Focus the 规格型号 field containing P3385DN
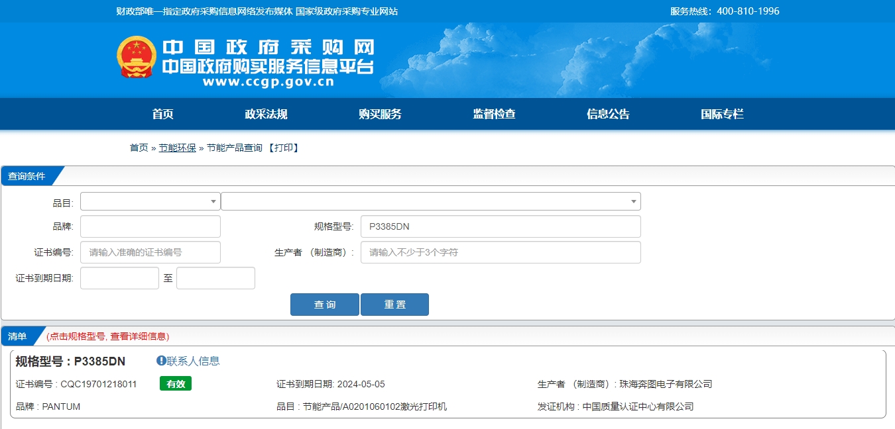Screen dimensions: 895x429 pos(501,226)
